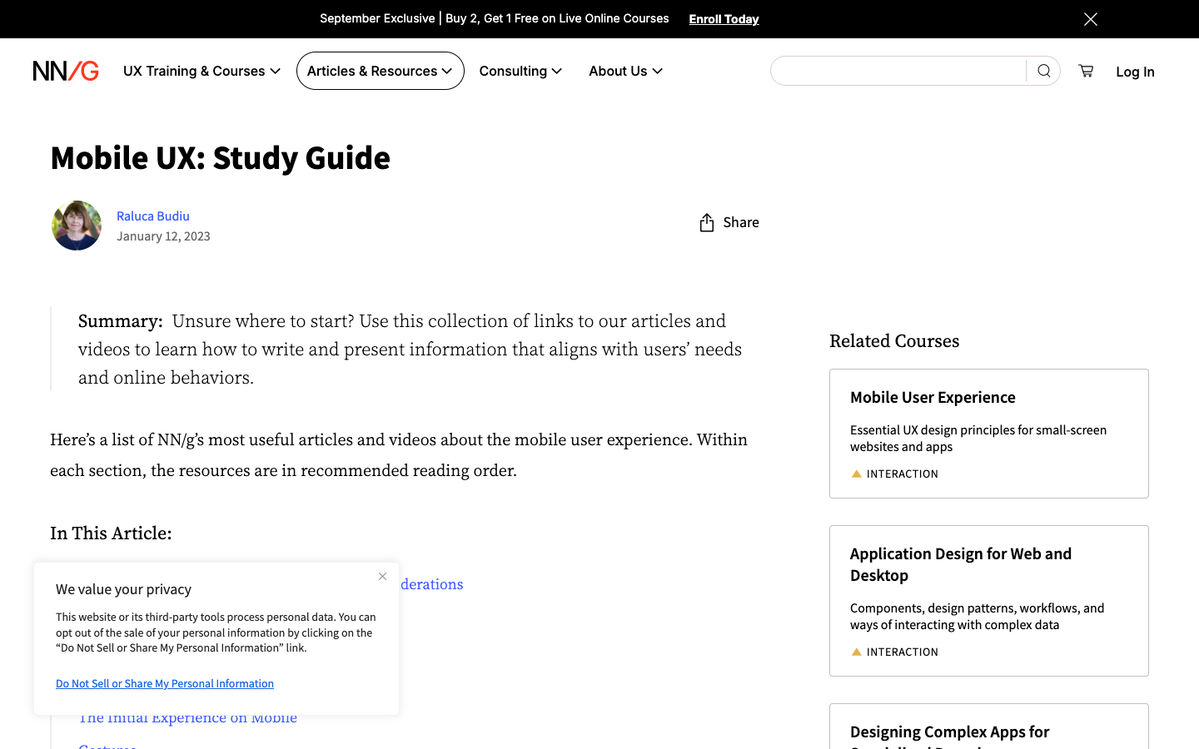
Task: Open Designing Complex Apps course card
Action: click(989, 727)
